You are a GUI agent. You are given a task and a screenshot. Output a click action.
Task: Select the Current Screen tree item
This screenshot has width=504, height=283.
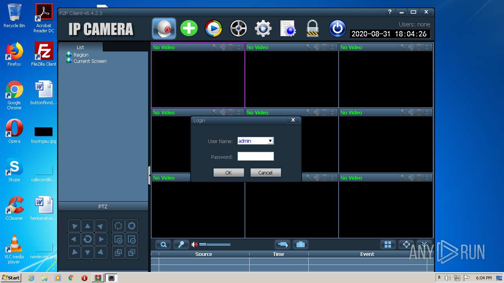pyautogui.click(x=90, y=61)
